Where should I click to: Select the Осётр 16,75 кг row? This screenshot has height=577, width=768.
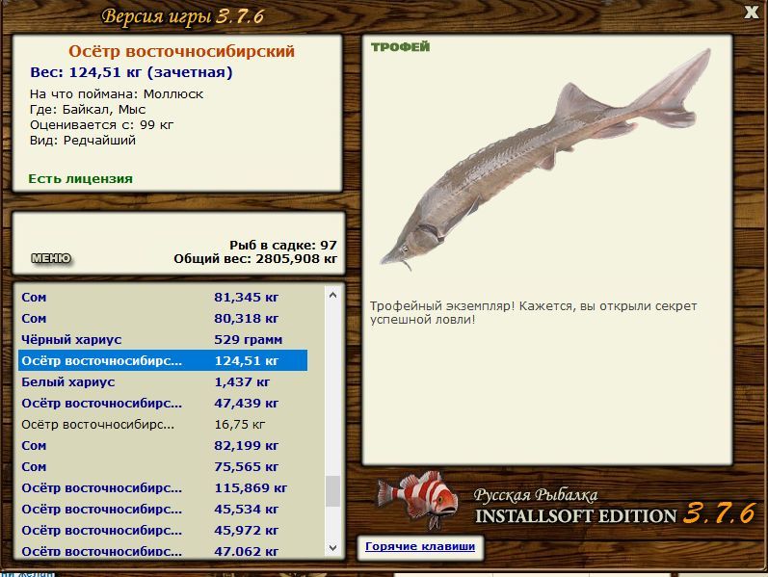pos(163,424)
